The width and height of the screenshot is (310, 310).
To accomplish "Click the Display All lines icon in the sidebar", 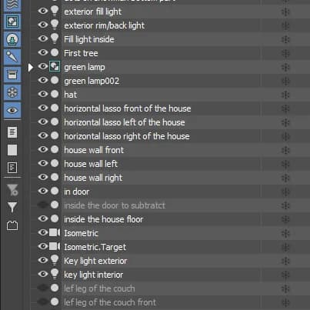I will coord(12,132).
